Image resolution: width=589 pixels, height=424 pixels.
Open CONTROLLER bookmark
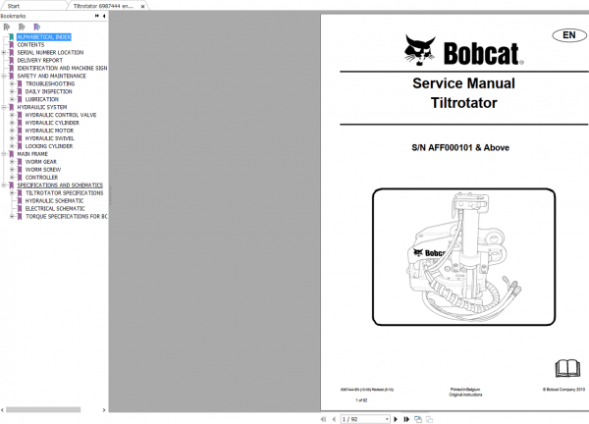(41, 178)
